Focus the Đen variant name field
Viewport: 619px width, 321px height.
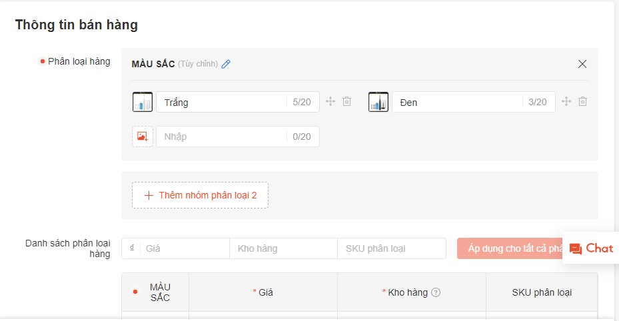coord(473,102)
